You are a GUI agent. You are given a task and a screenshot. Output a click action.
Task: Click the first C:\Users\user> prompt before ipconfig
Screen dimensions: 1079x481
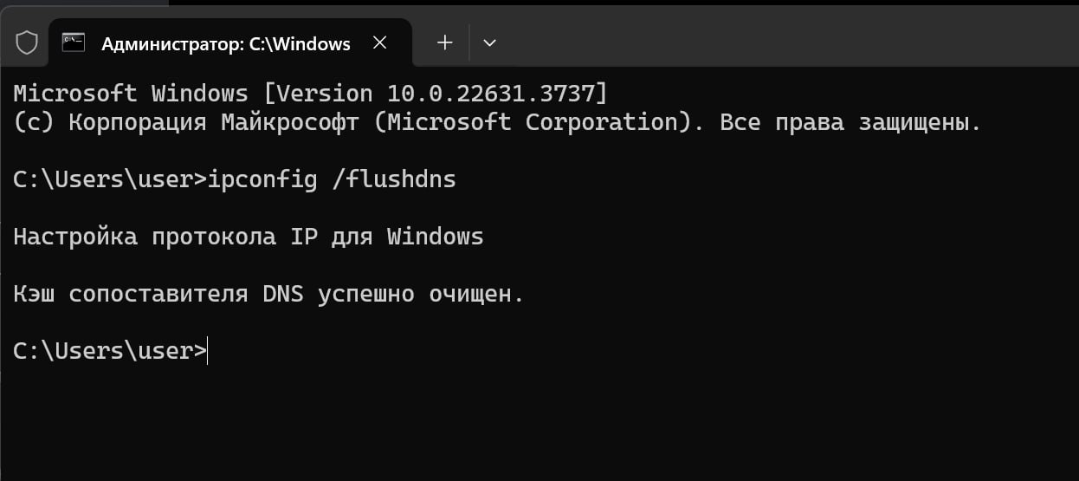click(110, 179)
